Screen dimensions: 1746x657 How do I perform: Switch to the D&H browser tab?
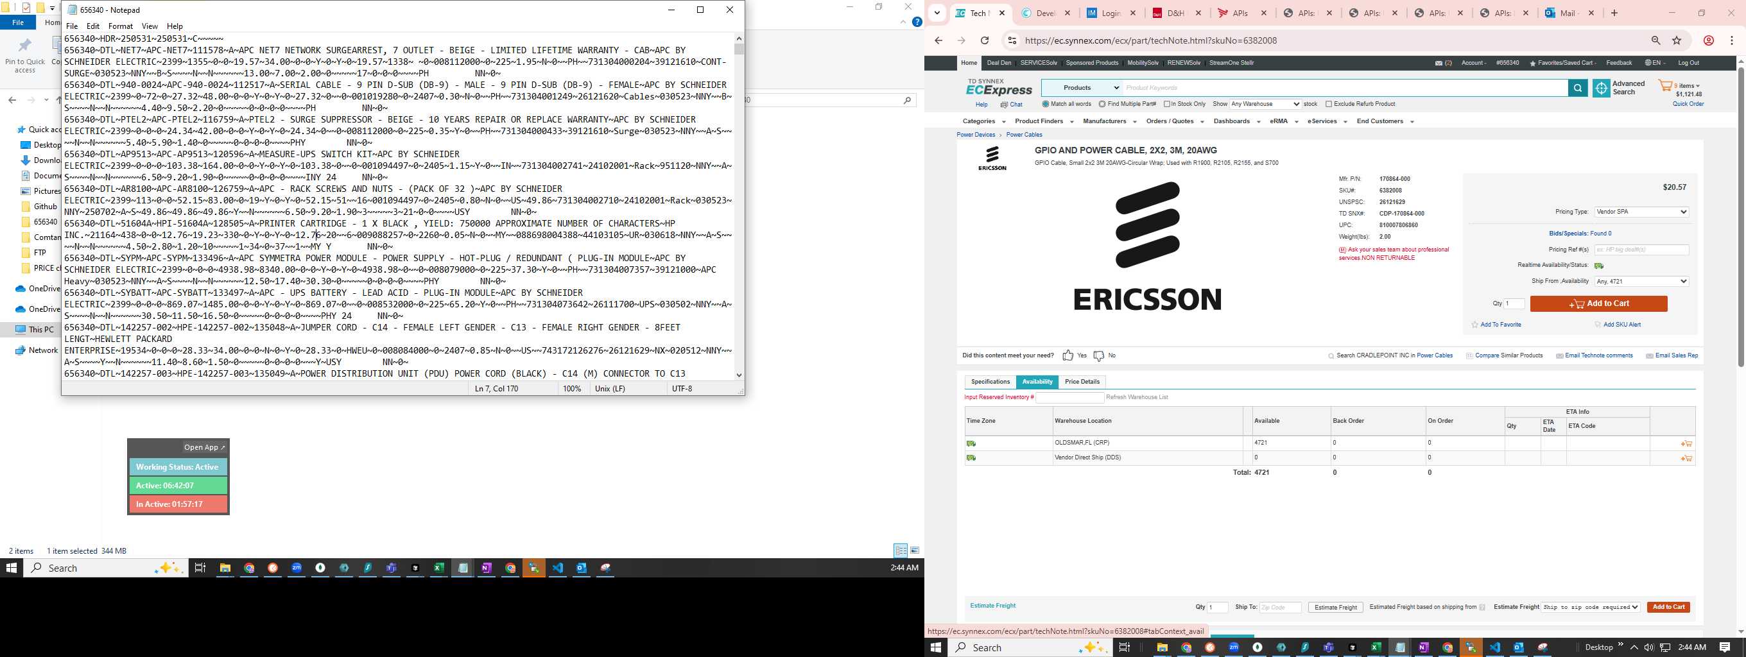click(1175, 13)
